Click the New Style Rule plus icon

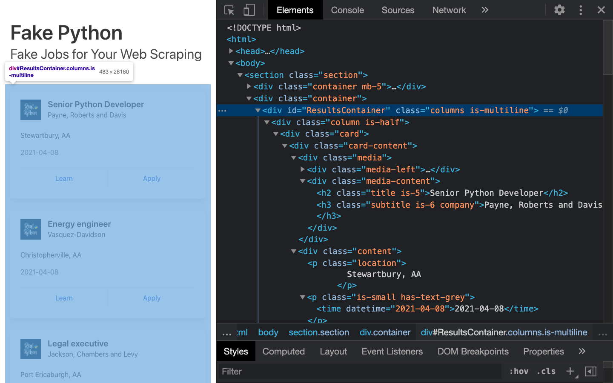570,371
